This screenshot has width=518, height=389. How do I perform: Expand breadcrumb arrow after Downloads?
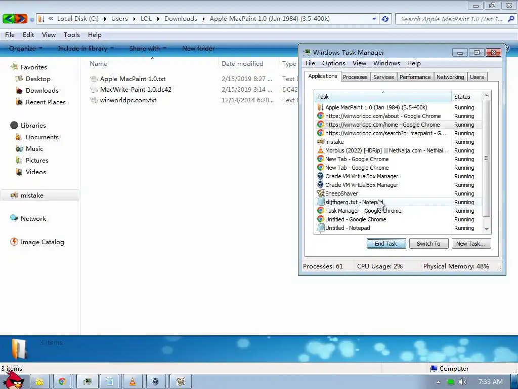coord(203,19)
